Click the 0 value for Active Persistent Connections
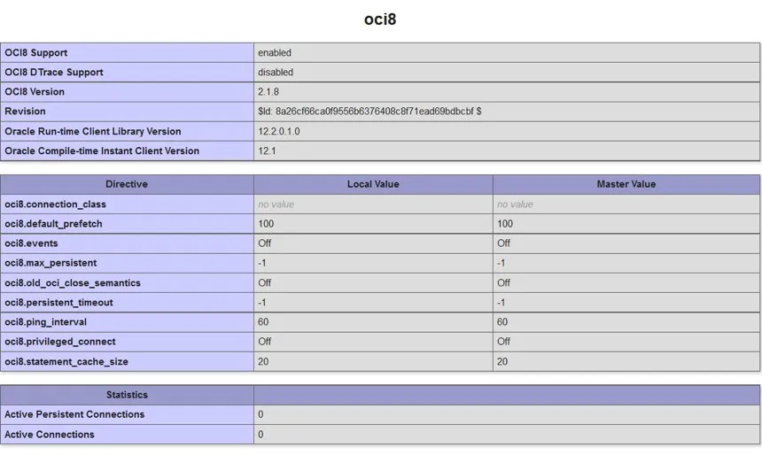The height and width of the screenshot is (455, 762). [x=261, y=414]
